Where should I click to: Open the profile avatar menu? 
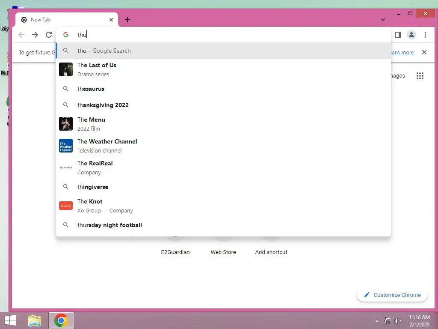(x=411, y=35)
